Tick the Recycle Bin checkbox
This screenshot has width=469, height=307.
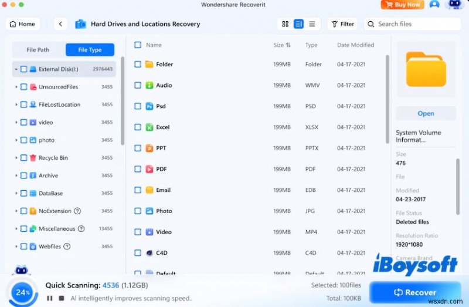pyautogui.click(x=23, y=158)
